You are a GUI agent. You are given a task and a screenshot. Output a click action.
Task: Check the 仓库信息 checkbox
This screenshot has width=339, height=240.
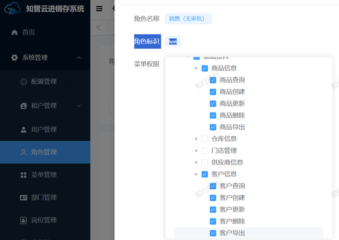click(x=205, y=139)
